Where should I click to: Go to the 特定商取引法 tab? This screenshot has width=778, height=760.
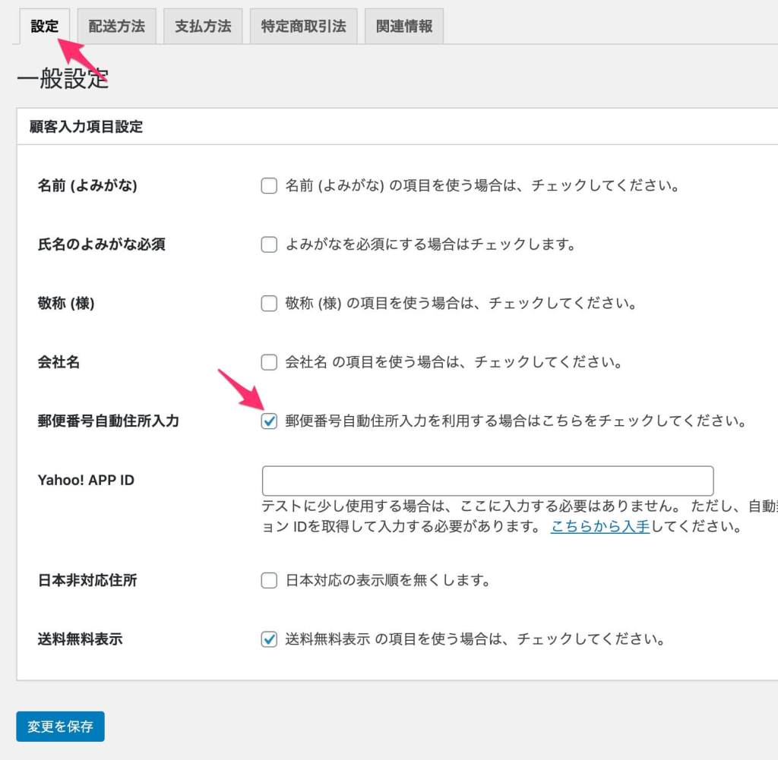tap(303, 27)
